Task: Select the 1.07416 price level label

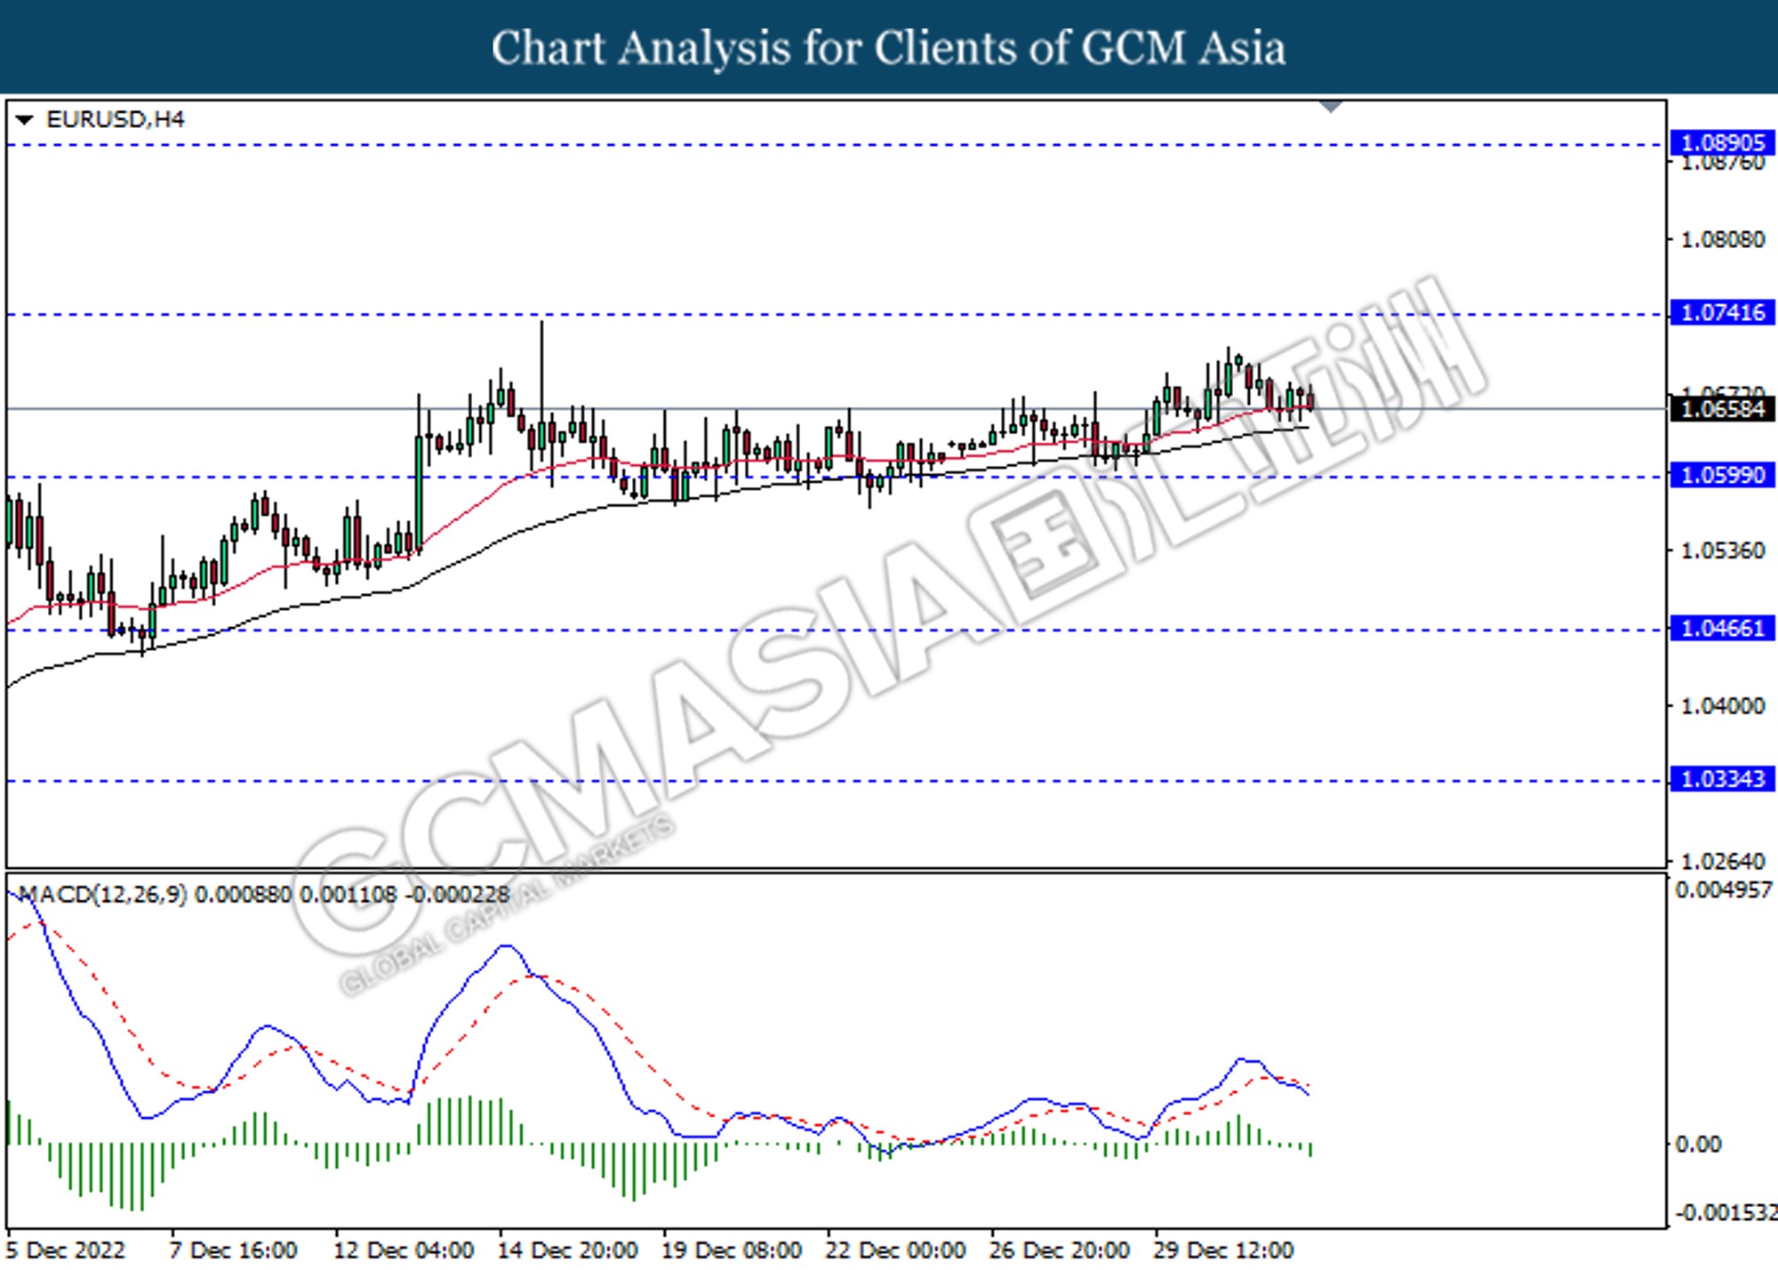Action: click(x=1723, y=312)
